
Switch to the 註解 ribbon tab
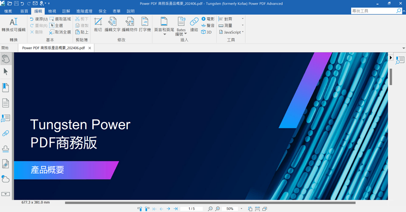click(x=66, y=11)
